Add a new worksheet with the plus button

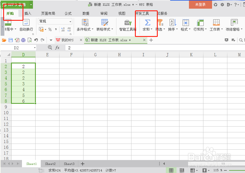[x=83, y=163]
